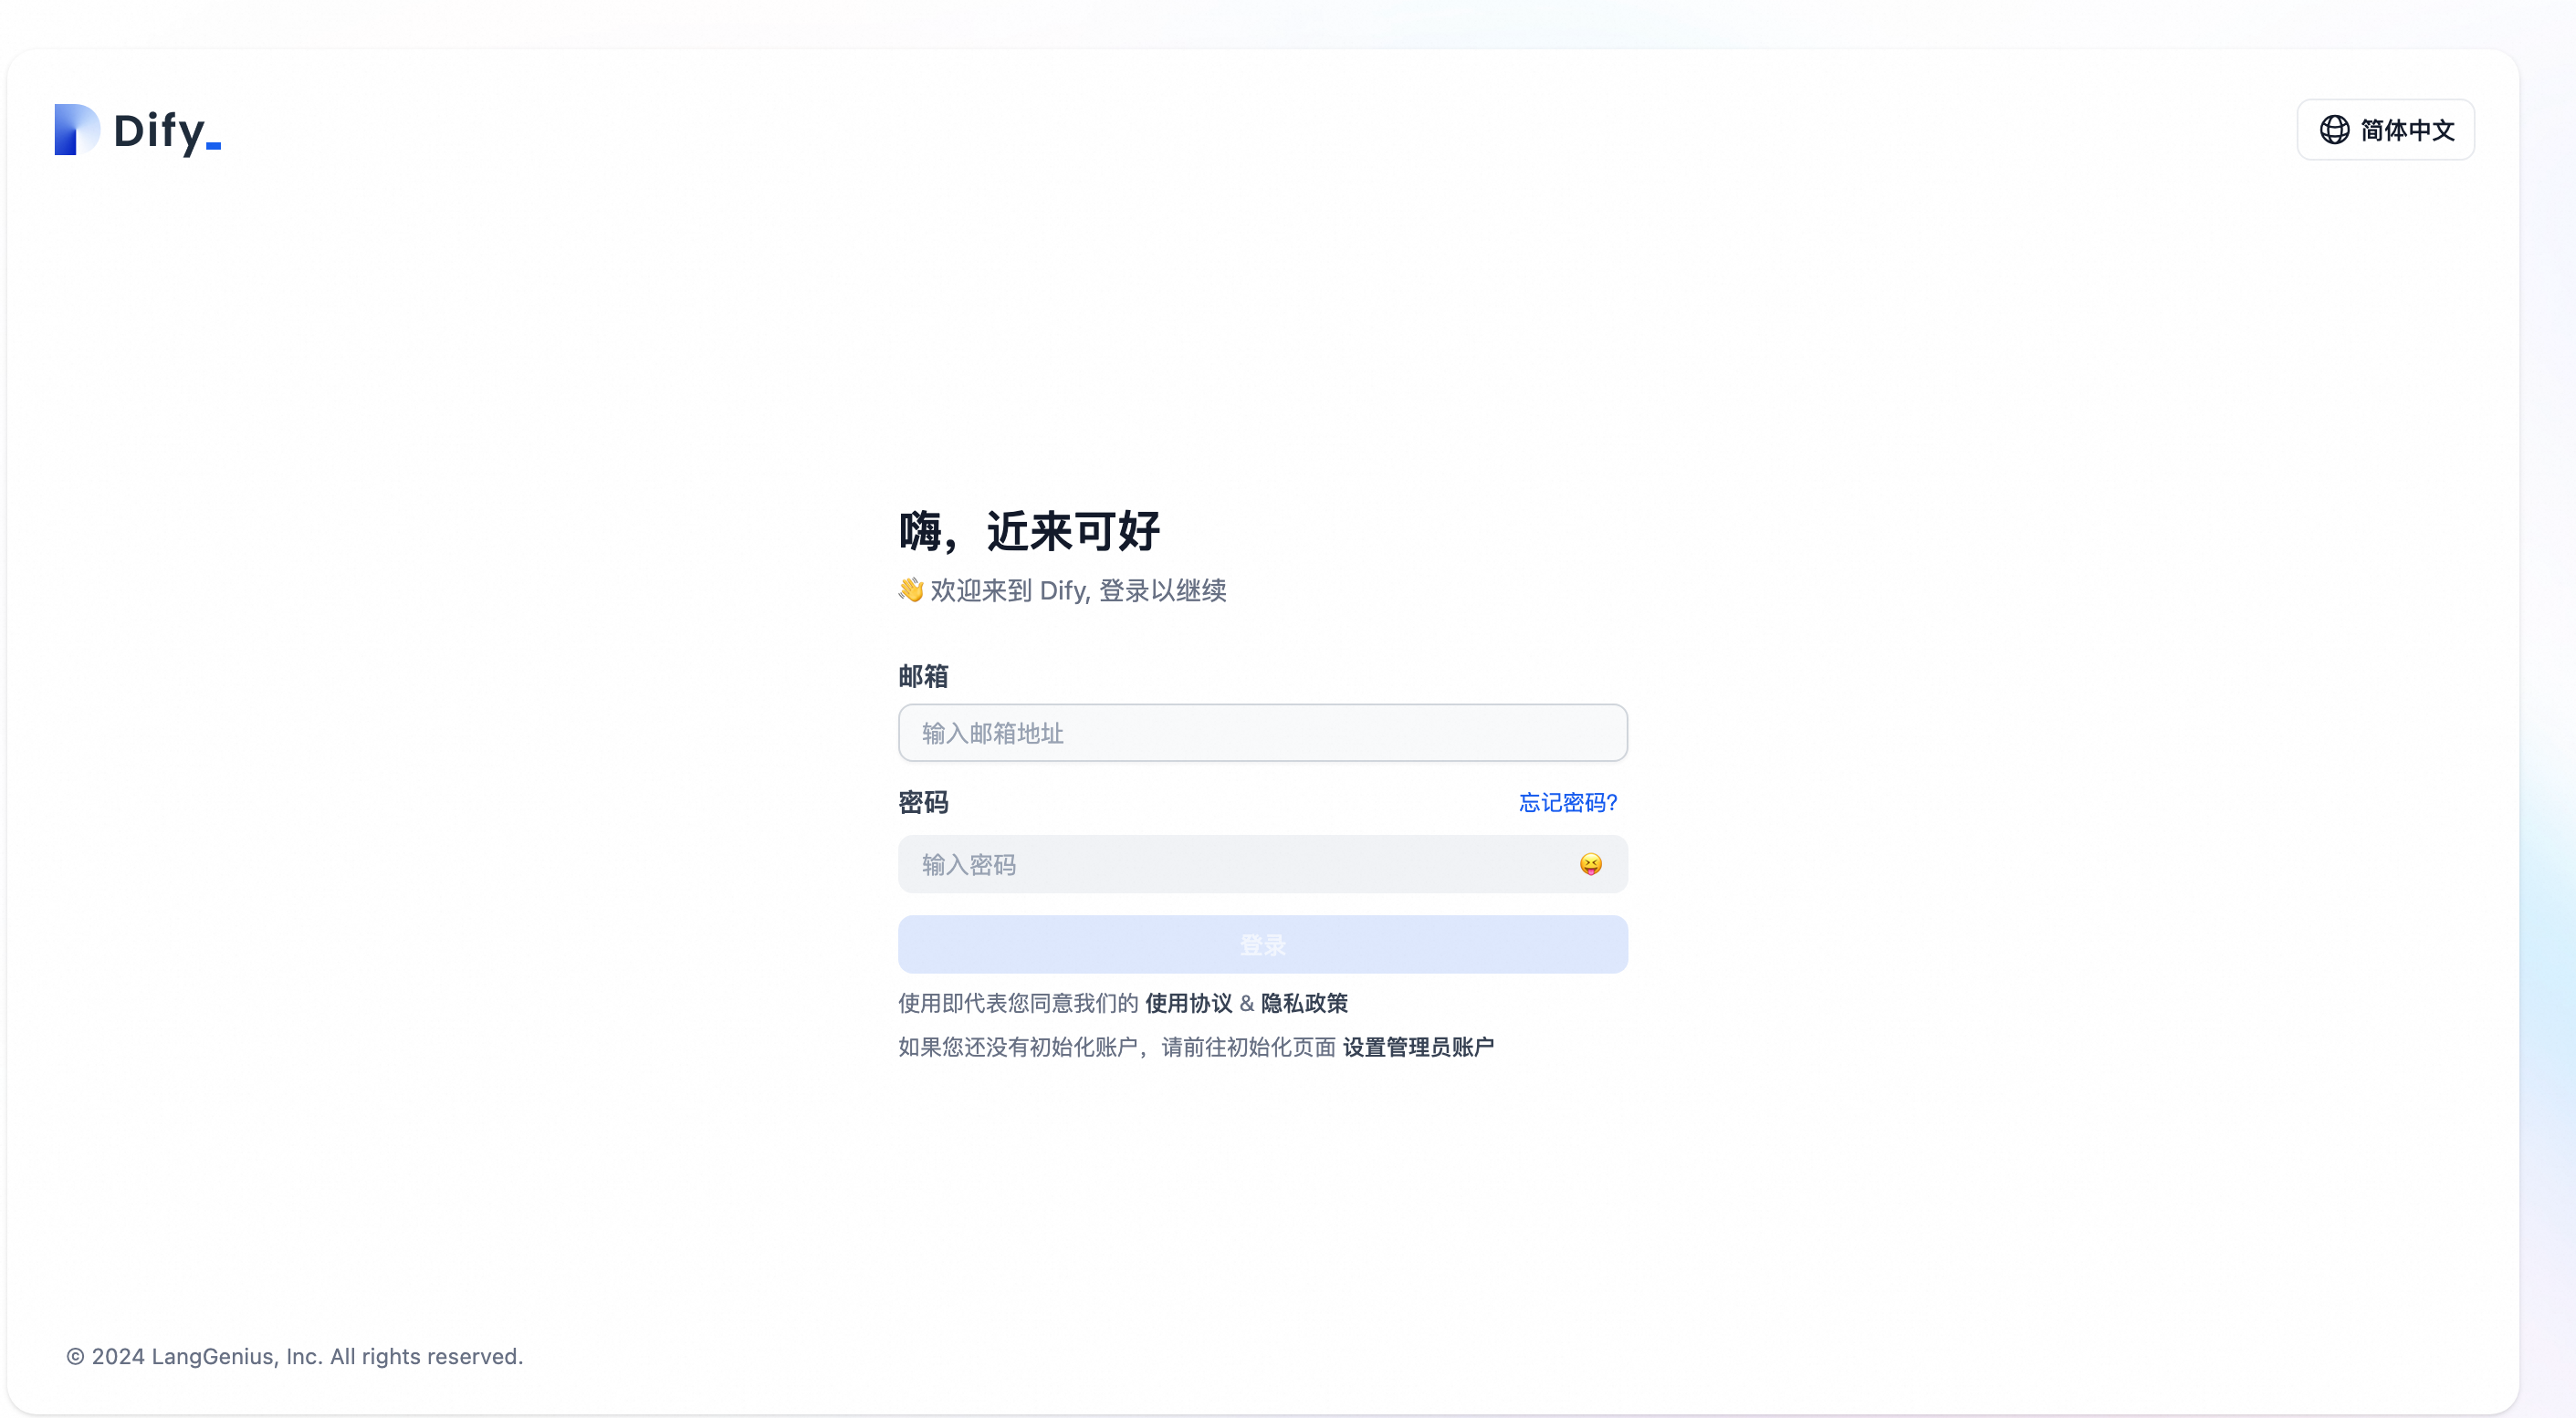The image size is (2576, 1418).
Task: View the 隐私政策 privacy policy
Action: click(1304, 1004)
